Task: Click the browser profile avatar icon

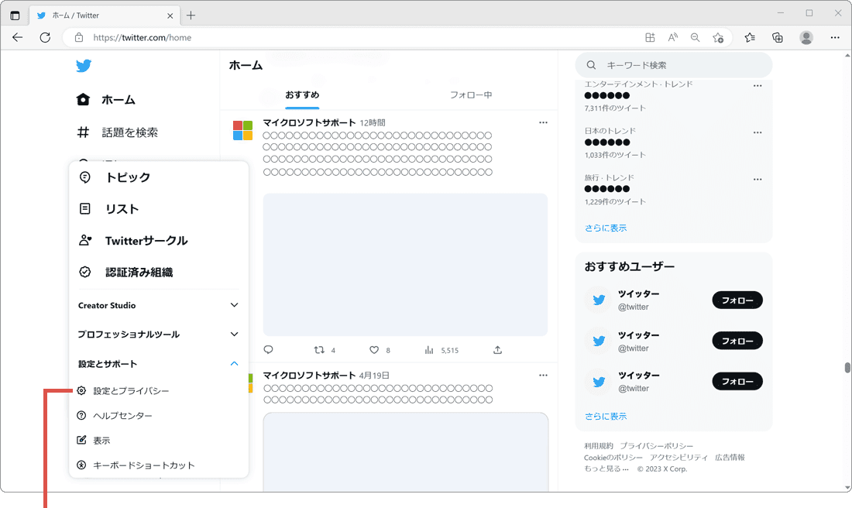Action: (806, 36)
